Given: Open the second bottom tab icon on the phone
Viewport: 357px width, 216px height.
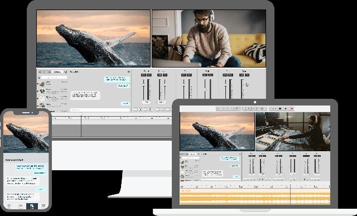Looking at the screenshot, I should [21, 206].
